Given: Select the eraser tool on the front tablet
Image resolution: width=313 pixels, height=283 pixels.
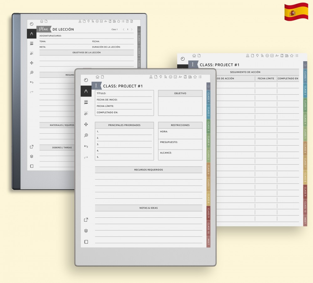Looking at the screenshot, I should pyautogui.click(x=86, y=113).
